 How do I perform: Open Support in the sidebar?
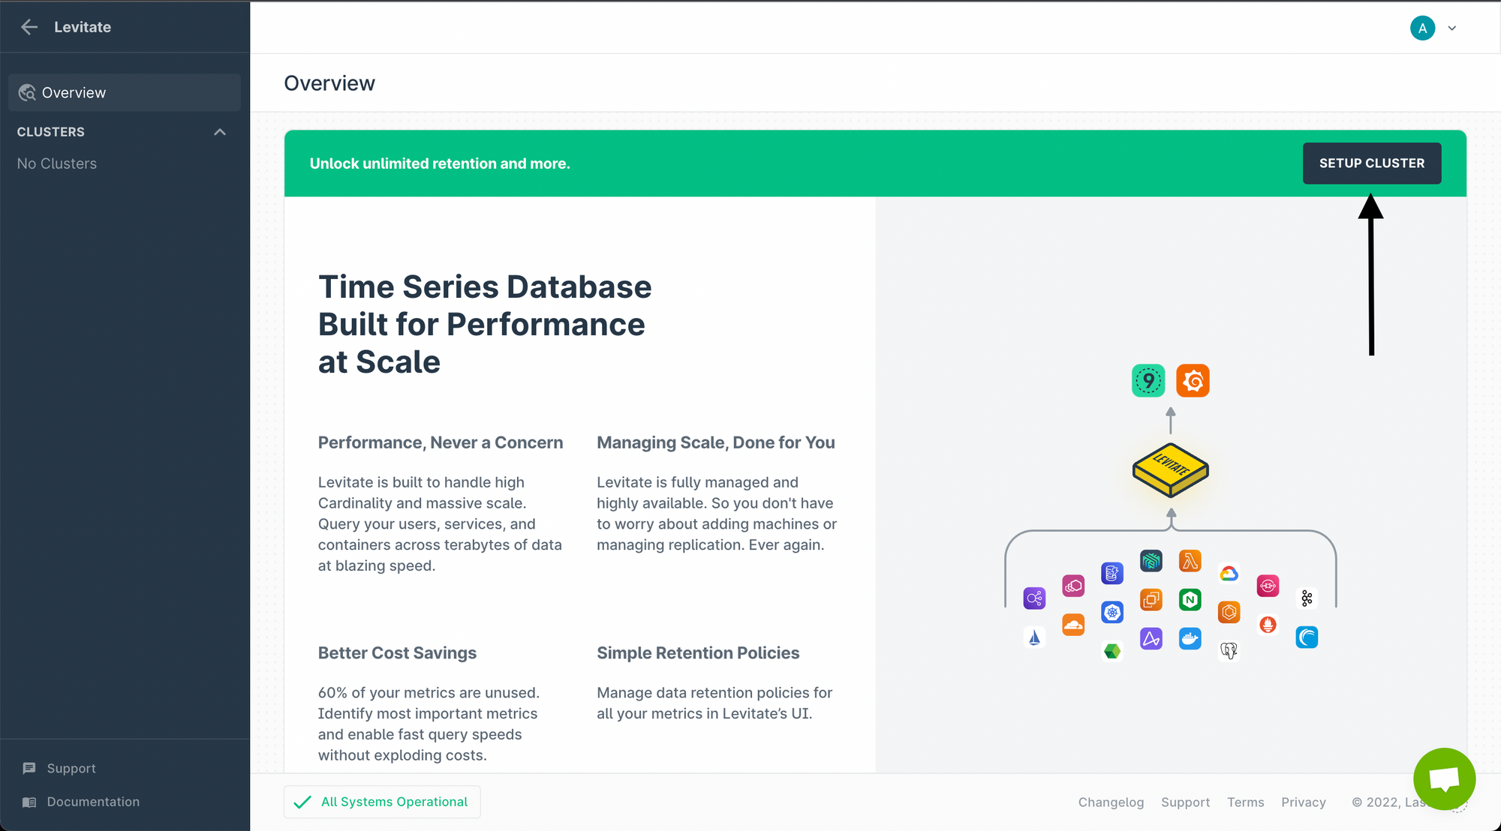coord(71,769)
